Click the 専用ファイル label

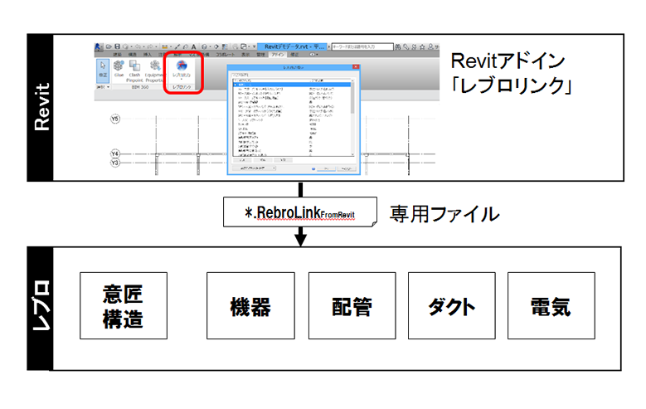coord(444,214)
